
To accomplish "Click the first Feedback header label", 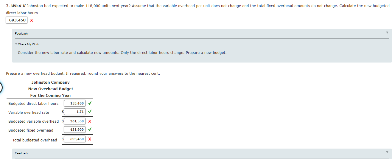I will tap(21, 34).
